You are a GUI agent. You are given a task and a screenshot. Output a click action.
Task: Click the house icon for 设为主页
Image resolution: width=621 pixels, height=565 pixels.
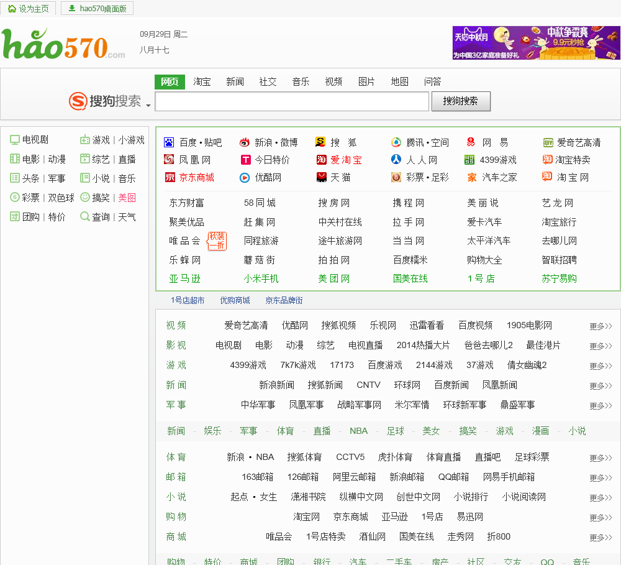pyautogui.click(x=12, y=8)
